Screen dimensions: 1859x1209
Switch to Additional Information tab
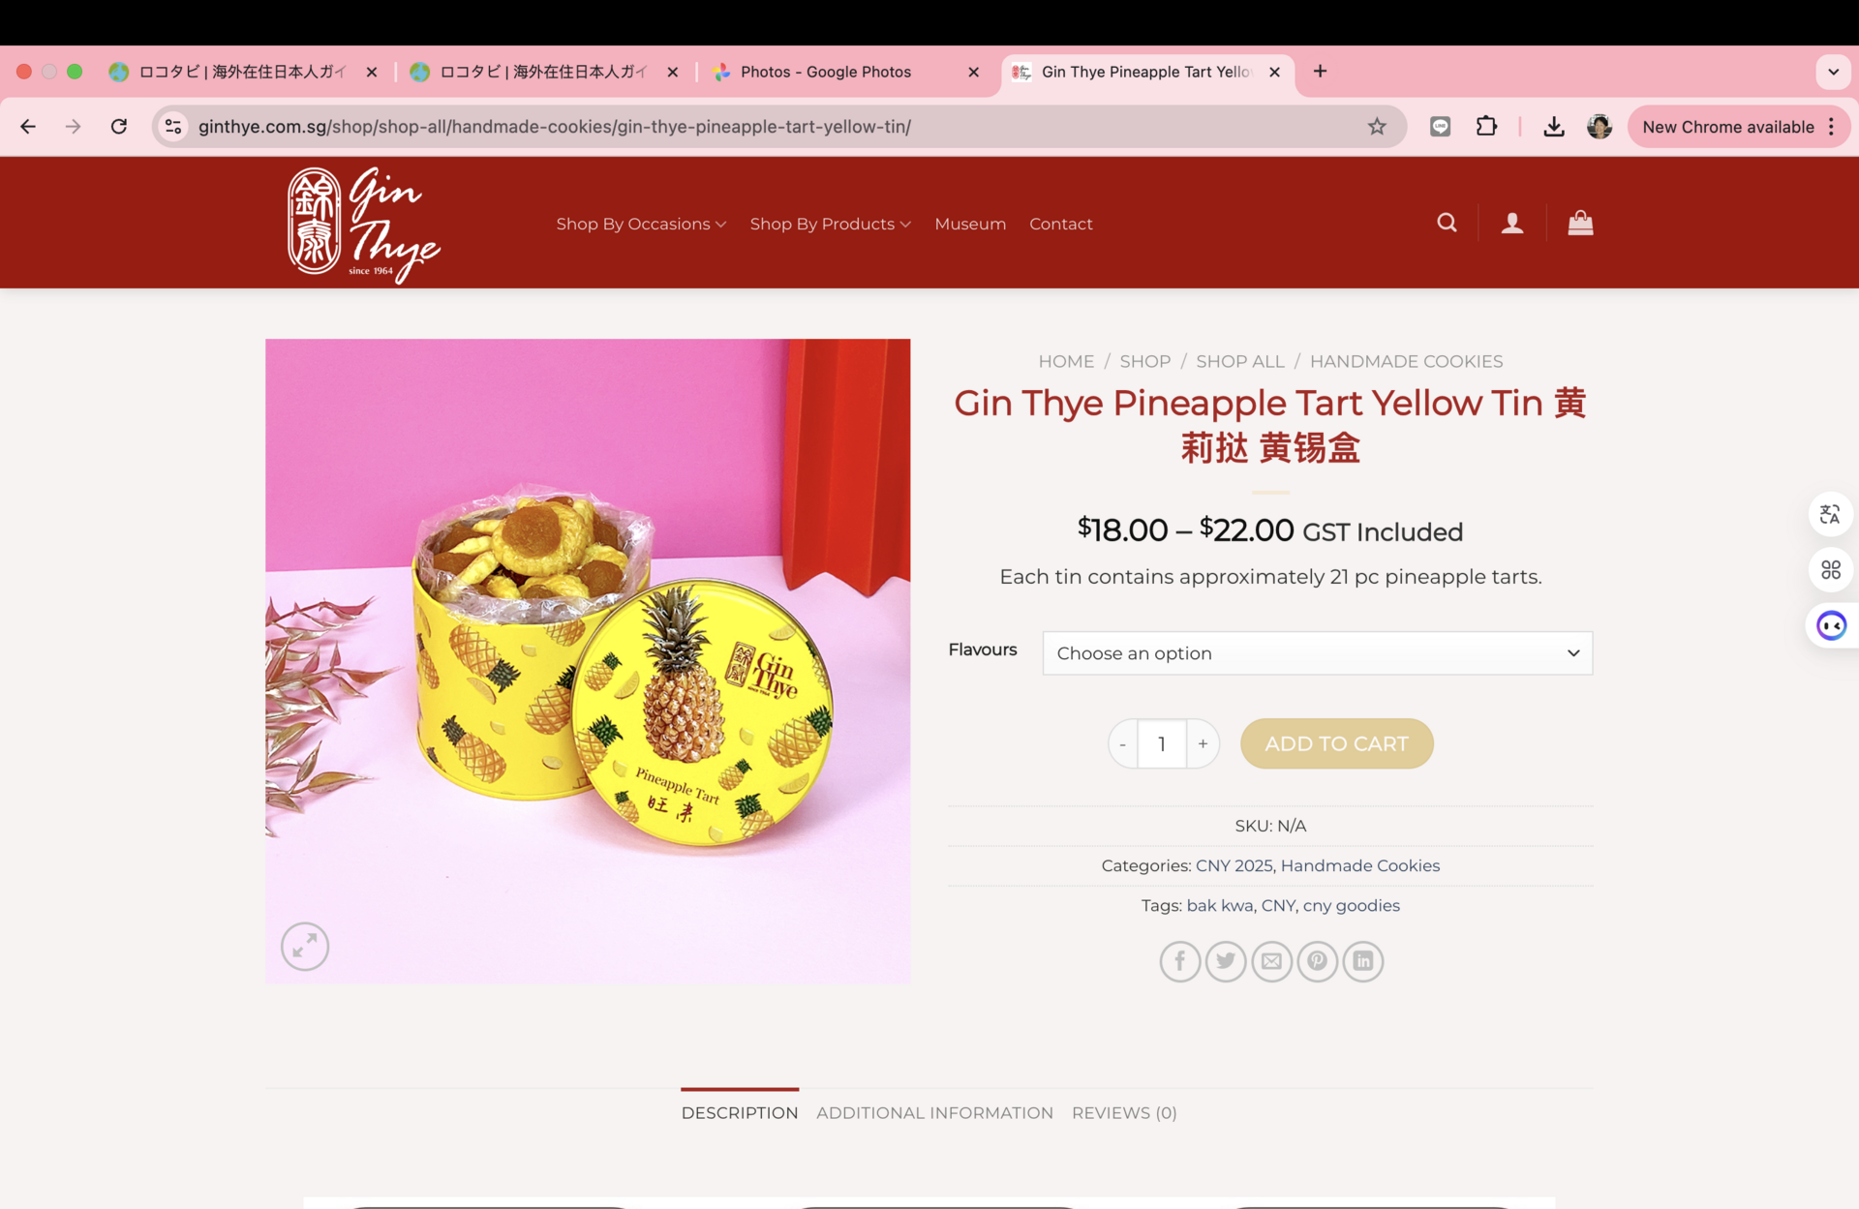click(934, 1113)
